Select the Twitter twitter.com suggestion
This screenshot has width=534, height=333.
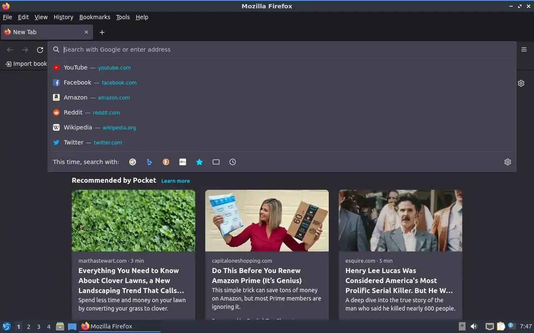[x=282, y=142]
